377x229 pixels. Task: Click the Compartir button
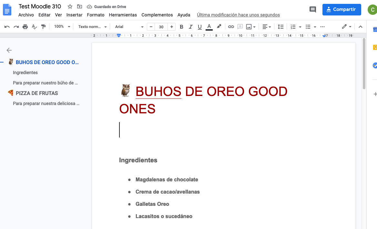coord(341,10)
